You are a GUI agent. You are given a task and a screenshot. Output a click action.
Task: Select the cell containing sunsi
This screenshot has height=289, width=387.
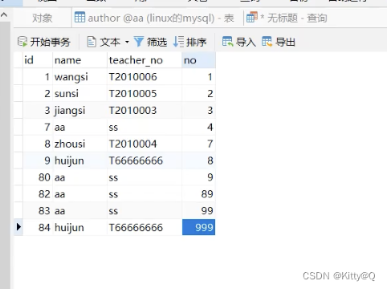pos(79,94)
